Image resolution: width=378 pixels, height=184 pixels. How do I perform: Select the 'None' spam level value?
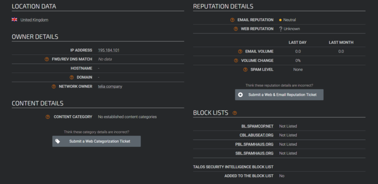tap(298, 70)
